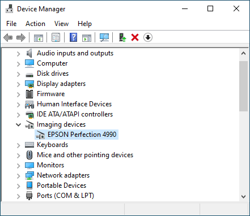Expand the Display adapters category
This screenshot has width=250, height=216.
click(x=18, y=84)
